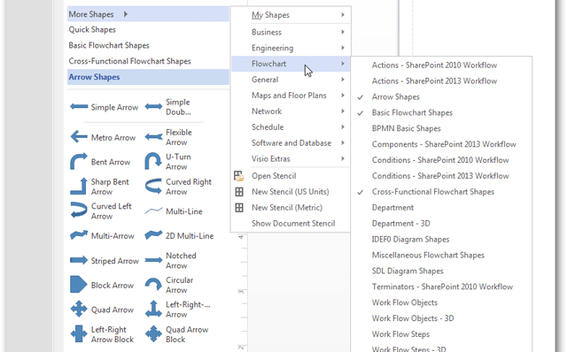
Task: Choose the Curved Right Arrow shape icon
Action: point(153,186)
